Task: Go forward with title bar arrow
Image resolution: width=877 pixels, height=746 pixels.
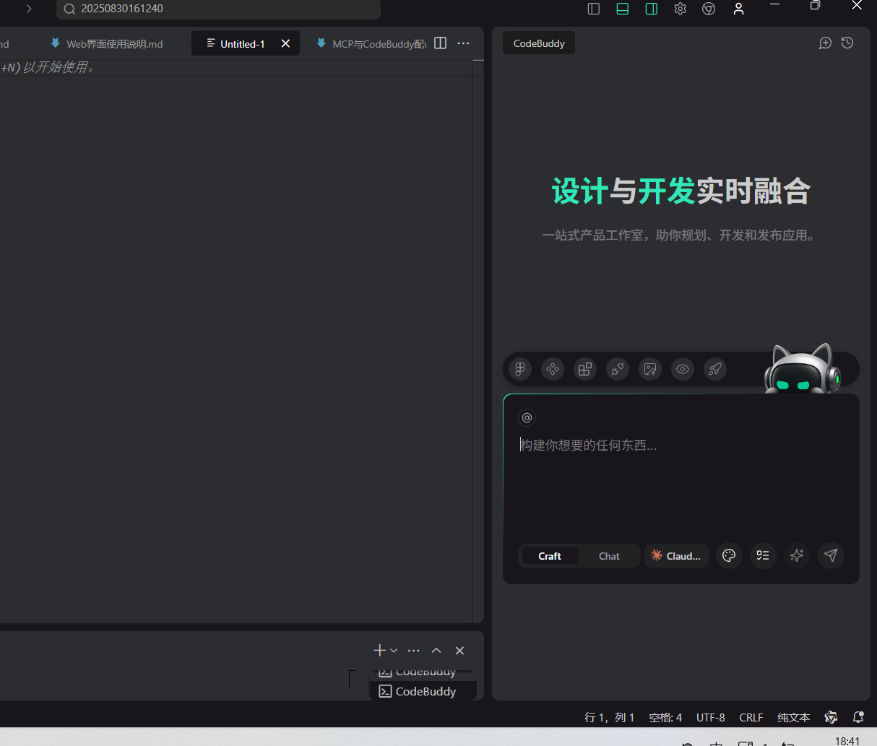Action: (x=29, y=9)
